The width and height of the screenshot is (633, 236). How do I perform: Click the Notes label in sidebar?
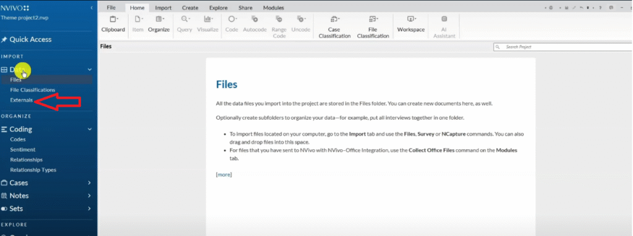tap(19, 196)
